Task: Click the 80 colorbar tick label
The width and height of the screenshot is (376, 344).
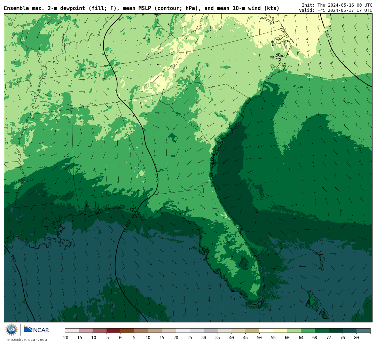Action: (x=357, y=338)
